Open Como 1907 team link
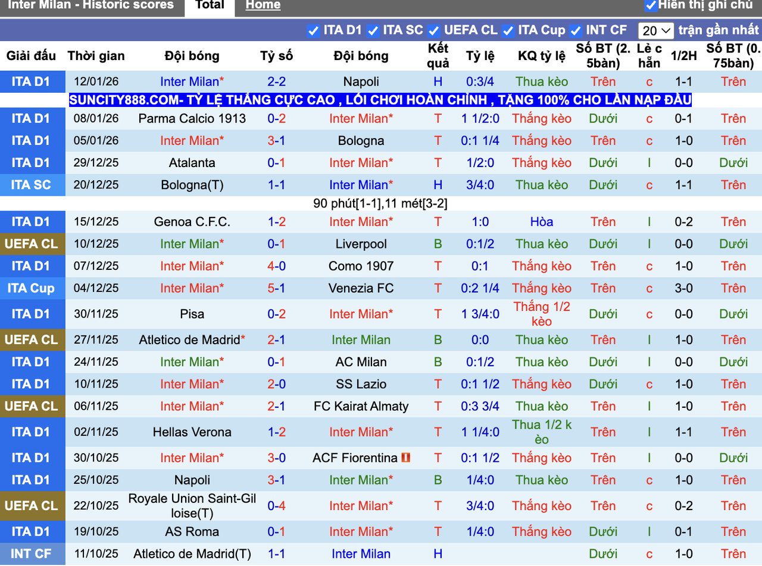The width and height of the screenshot is (762, 566). pos(361,266)
